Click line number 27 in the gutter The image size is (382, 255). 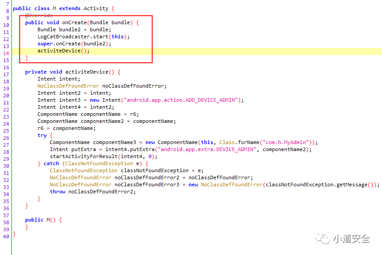pos(6,145)
